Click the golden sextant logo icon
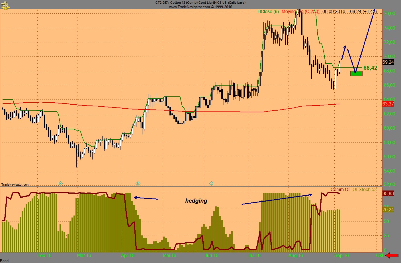The width and height of the screenshot is (401, 263). [x=5, y=5]
